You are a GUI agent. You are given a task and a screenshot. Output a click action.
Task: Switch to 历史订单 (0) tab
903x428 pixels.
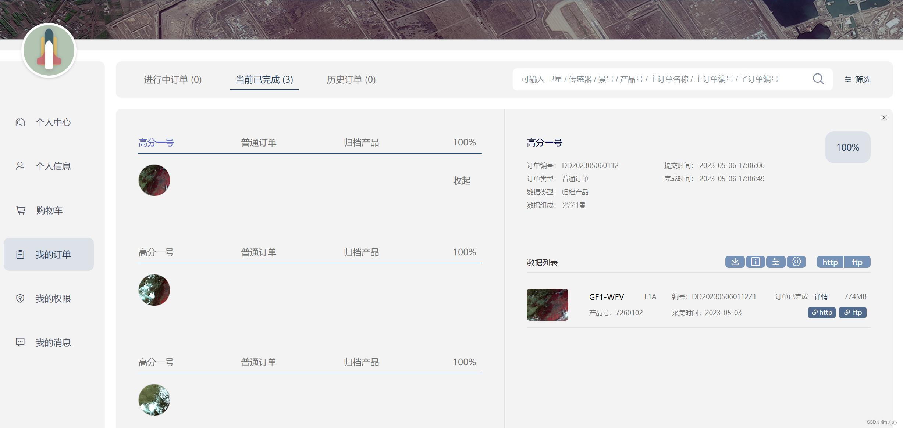point(351,79)
